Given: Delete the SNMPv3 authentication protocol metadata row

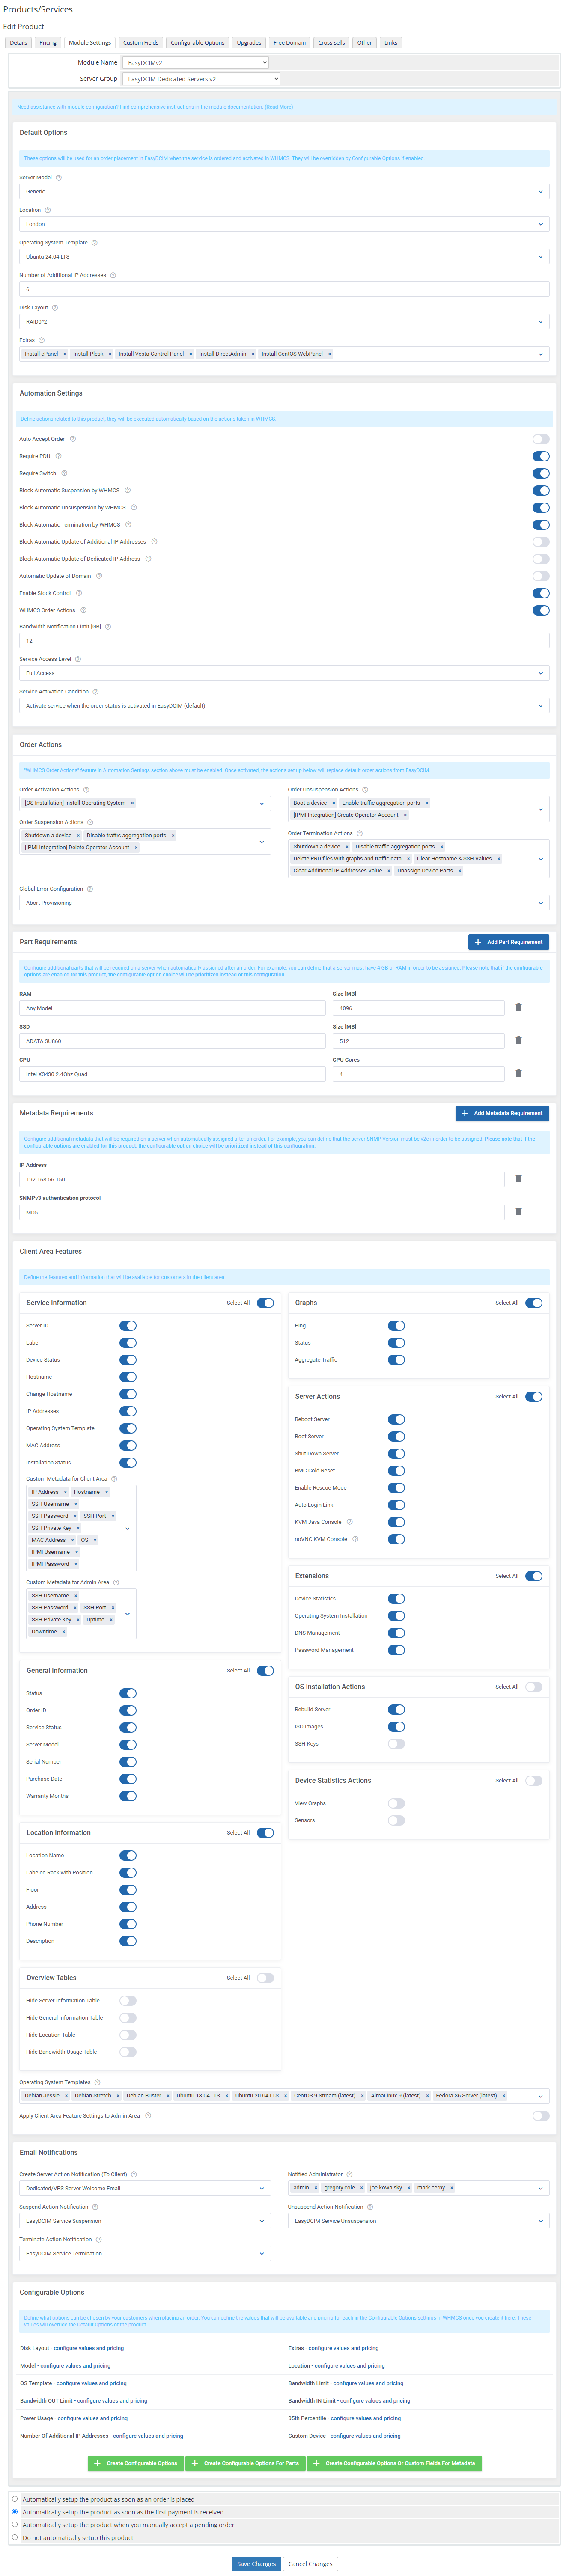Looking at the screenshot, I should pos(518,1211).
